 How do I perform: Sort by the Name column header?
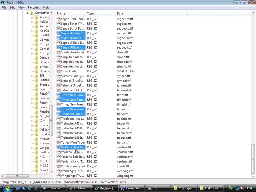(x=70, y=13)
